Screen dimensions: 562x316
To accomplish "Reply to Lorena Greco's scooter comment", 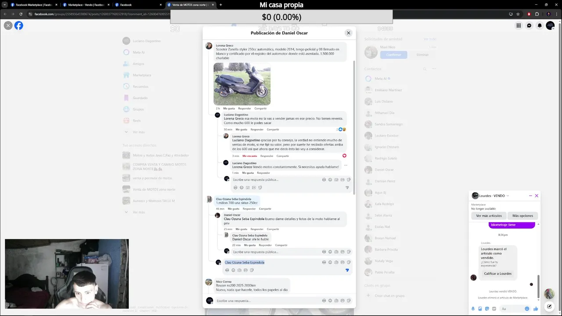I will (245, 108).
